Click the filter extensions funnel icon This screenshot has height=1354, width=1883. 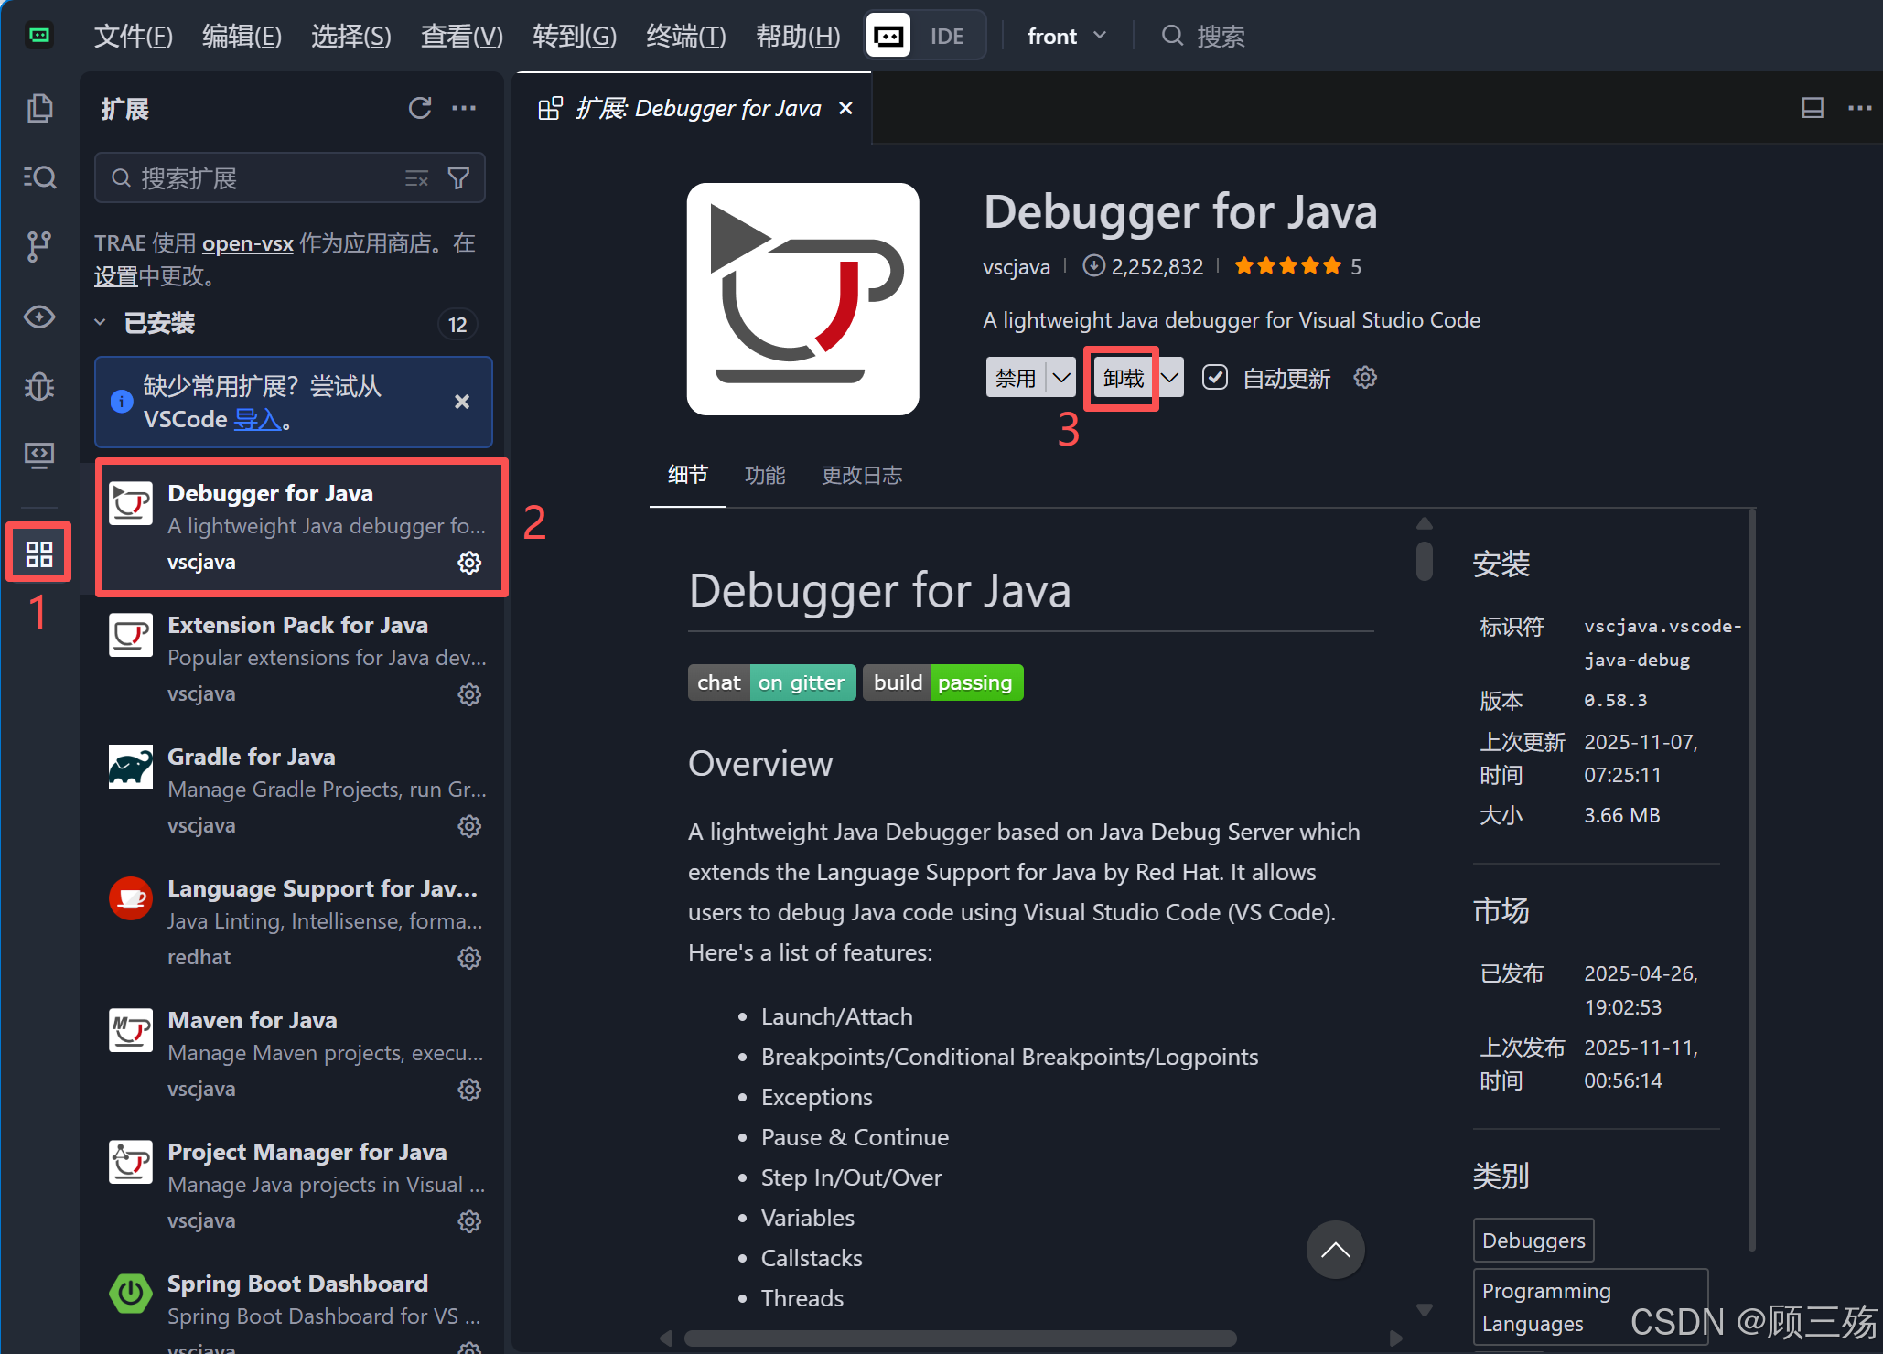(459, 177)
